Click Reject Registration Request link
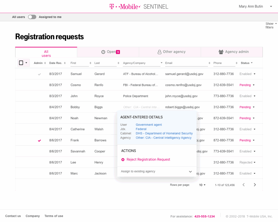 tap(148, 160)
